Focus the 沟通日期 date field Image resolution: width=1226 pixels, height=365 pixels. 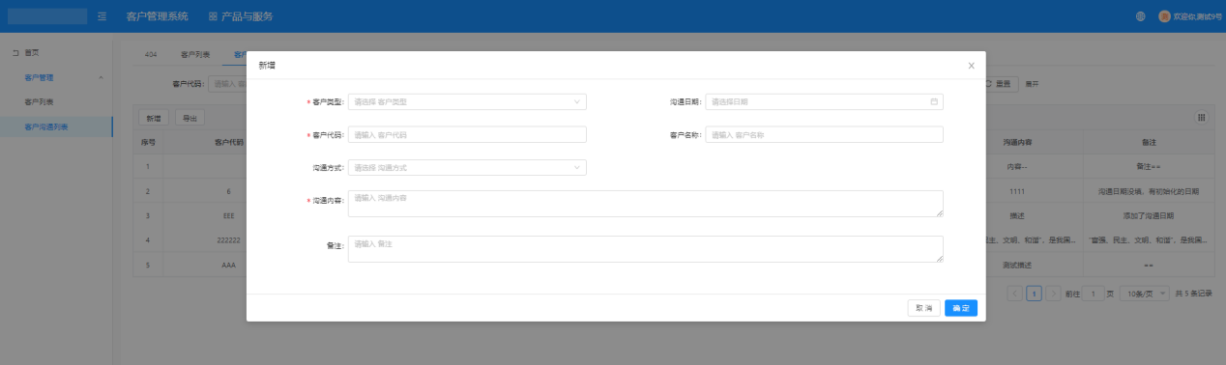tap(825, 101)
